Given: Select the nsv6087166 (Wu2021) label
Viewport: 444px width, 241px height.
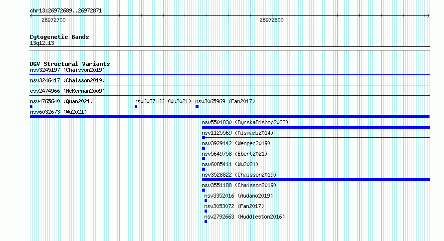Looking at the screenshot, I should 163,101.
